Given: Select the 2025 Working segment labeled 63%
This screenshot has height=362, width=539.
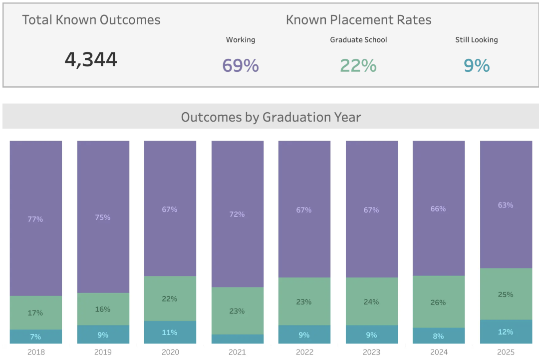Looking at the screenshot, I should pos(506,205).
